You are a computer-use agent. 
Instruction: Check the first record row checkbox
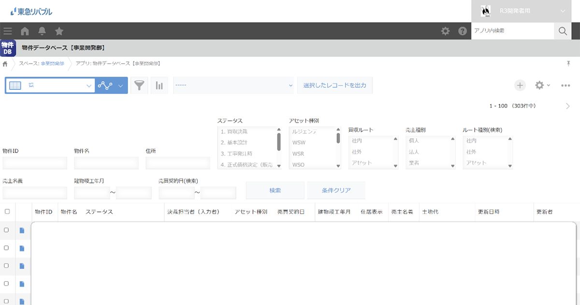coord(7,230)
